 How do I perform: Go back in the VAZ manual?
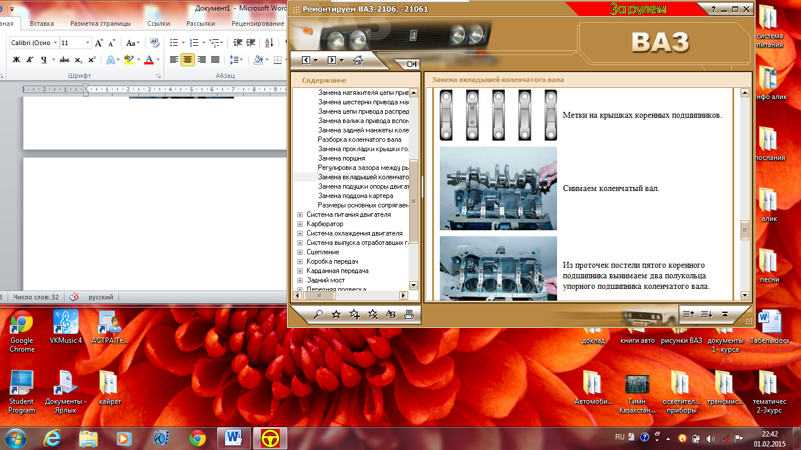point(306,60)
